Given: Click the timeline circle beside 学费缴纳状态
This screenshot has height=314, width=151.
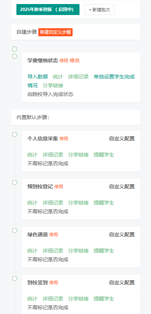Looking at the screenshot, I should coord(15,56).
